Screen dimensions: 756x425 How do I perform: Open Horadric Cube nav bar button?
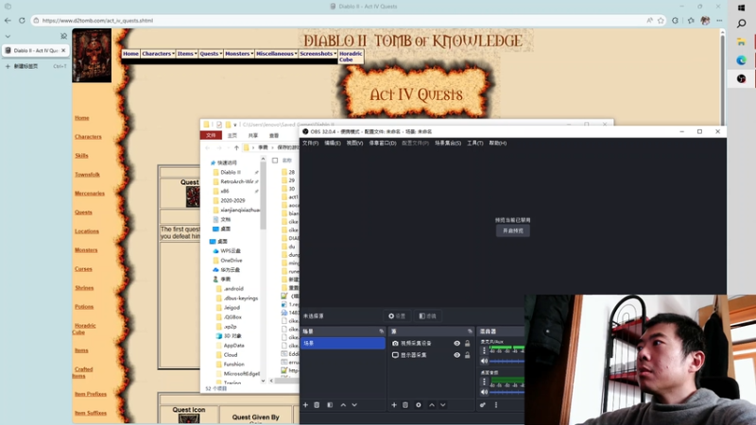point(351,57)
